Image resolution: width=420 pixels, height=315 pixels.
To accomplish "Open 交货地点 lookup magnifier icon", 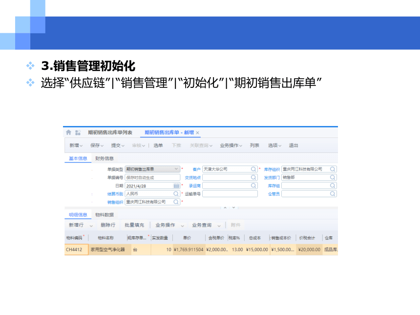I will [253, 177].
